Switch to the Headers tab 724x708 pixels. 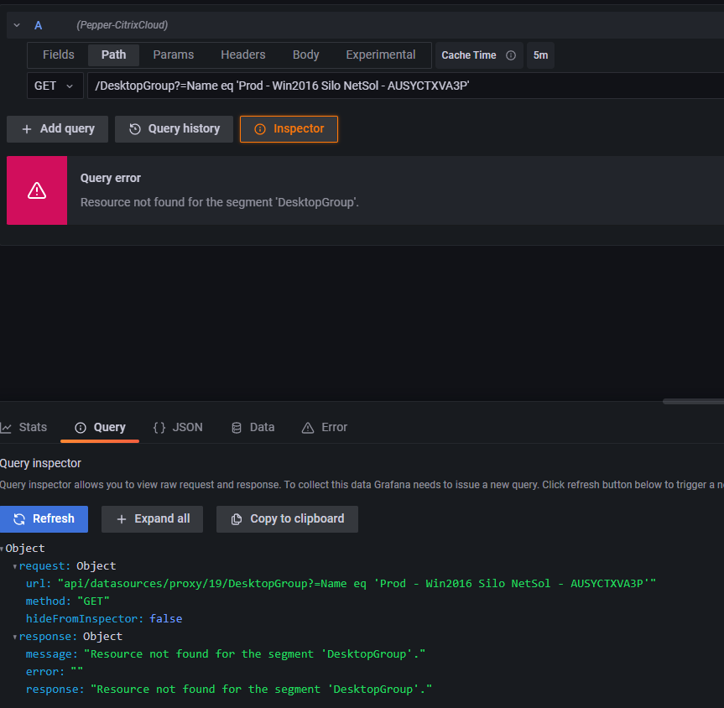[x=242, y=55]
